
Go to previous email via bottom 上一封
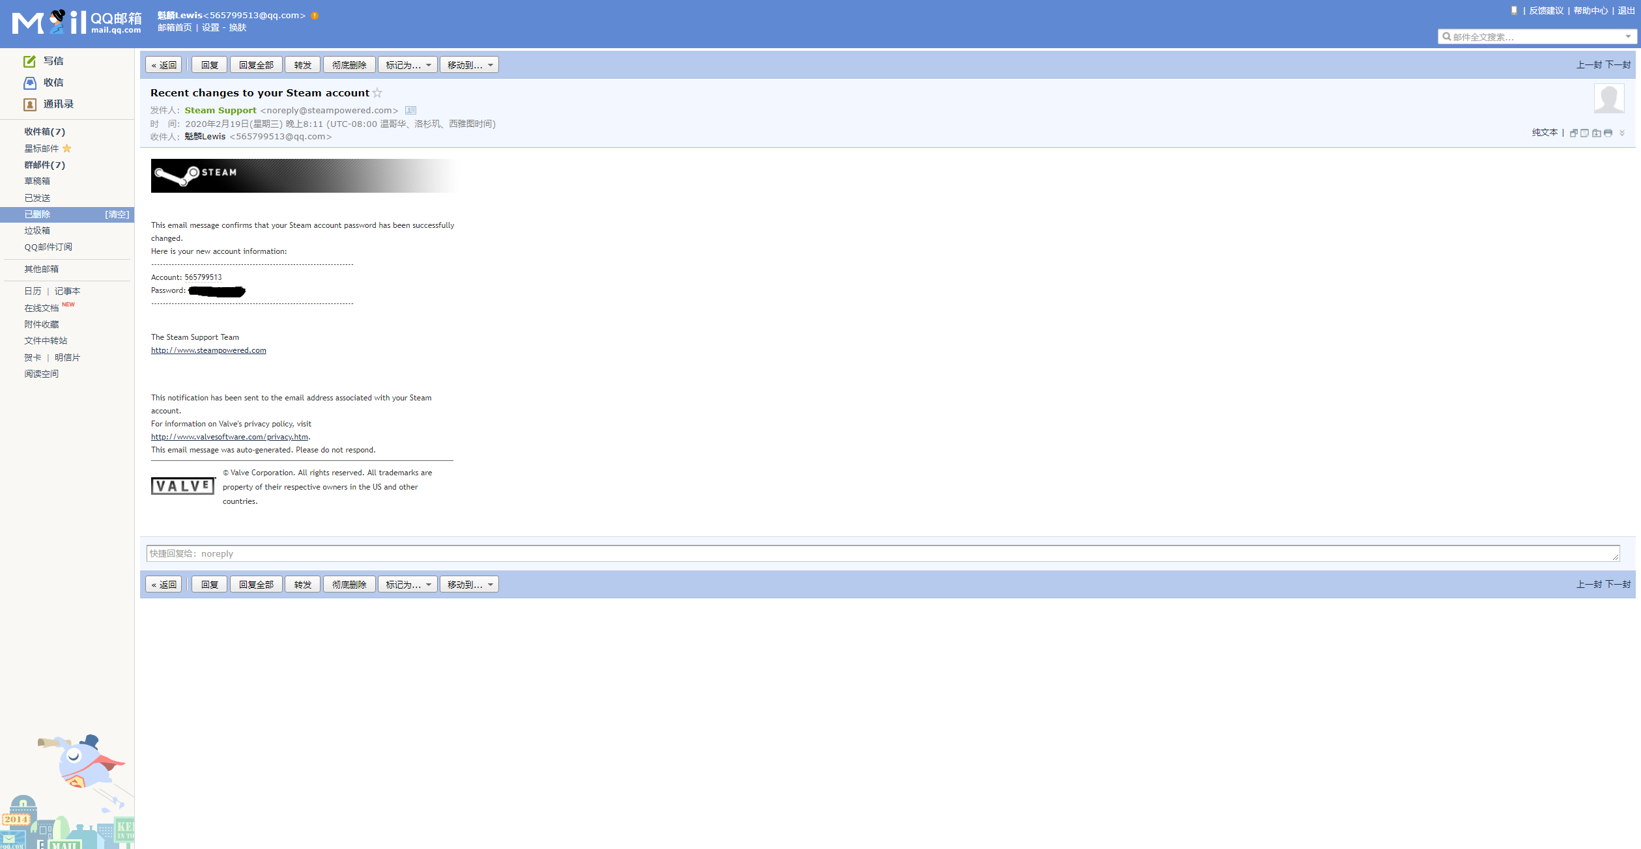[1589, 585]
